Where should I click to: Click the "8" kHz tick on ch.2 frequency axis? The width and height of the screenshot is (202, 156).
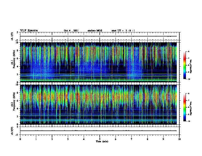click(x=18, y=93)
